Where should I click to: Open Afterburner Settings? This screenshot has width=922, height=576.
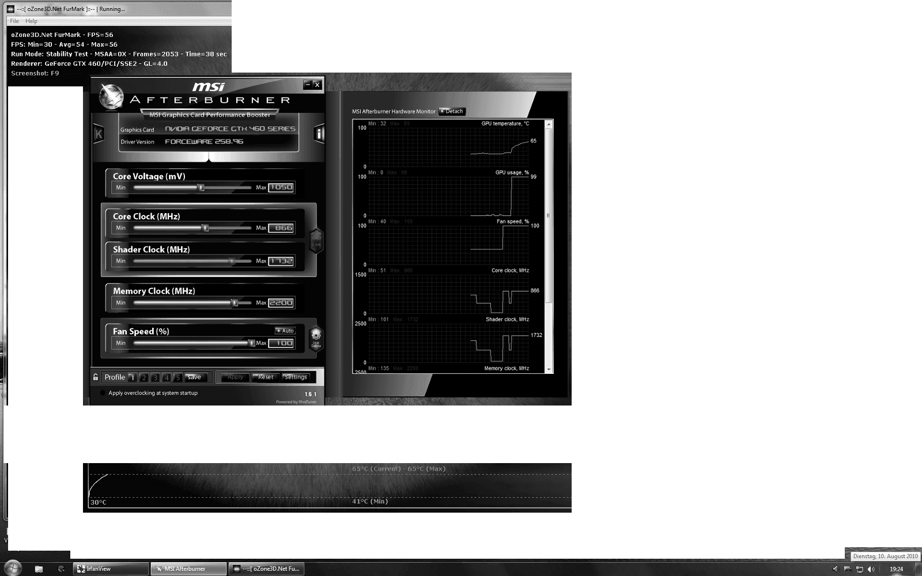296,377
